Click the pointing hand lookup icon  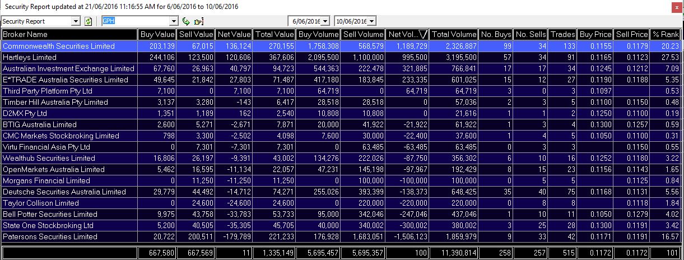pyautogui.click(x=198, y=21)
